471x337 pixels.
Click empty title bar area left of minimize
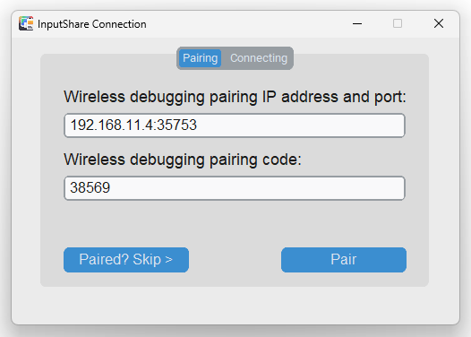(240, 23)
